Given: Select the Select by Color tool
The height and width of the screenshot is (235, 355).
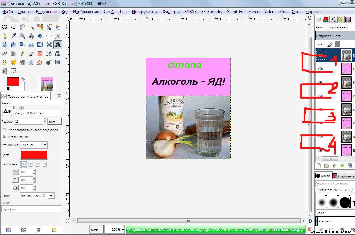Looking at the screenshot, I should (40, 27).
